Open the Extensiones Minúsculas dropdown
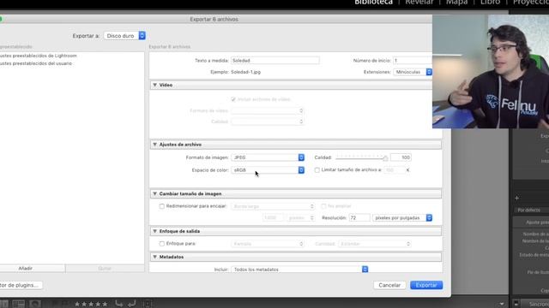This screenshot has width=549, height=308. coord(413,72)
